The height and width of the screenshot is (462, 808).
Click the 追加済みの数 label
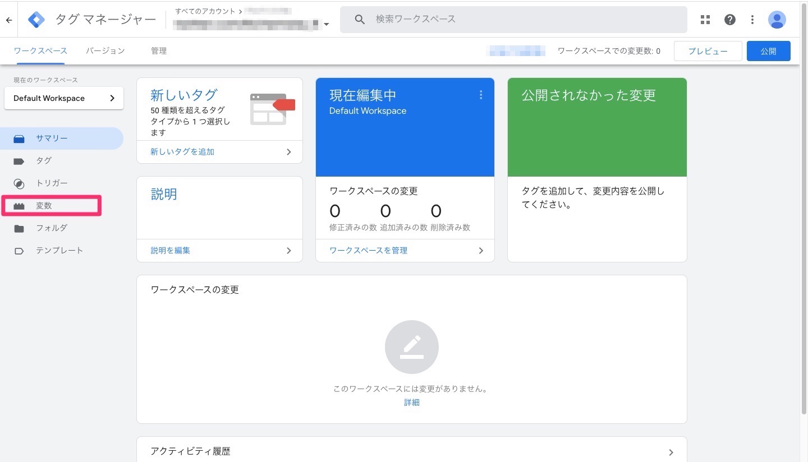point(403,228)
